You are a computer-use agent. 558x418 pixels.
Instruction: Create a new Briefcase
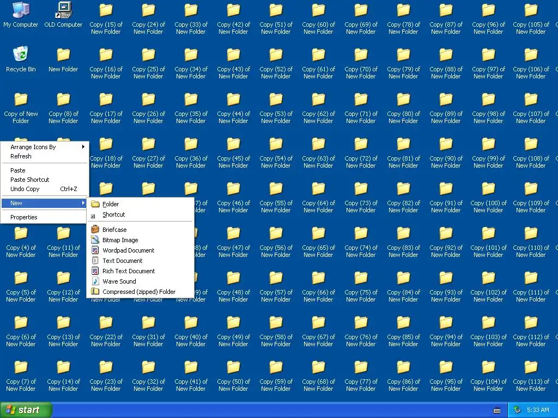coord(141,230)
